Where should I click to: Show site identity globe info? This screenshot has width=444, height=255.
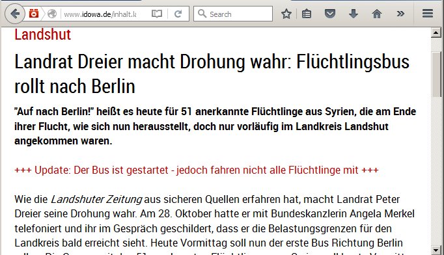point(52,14)
